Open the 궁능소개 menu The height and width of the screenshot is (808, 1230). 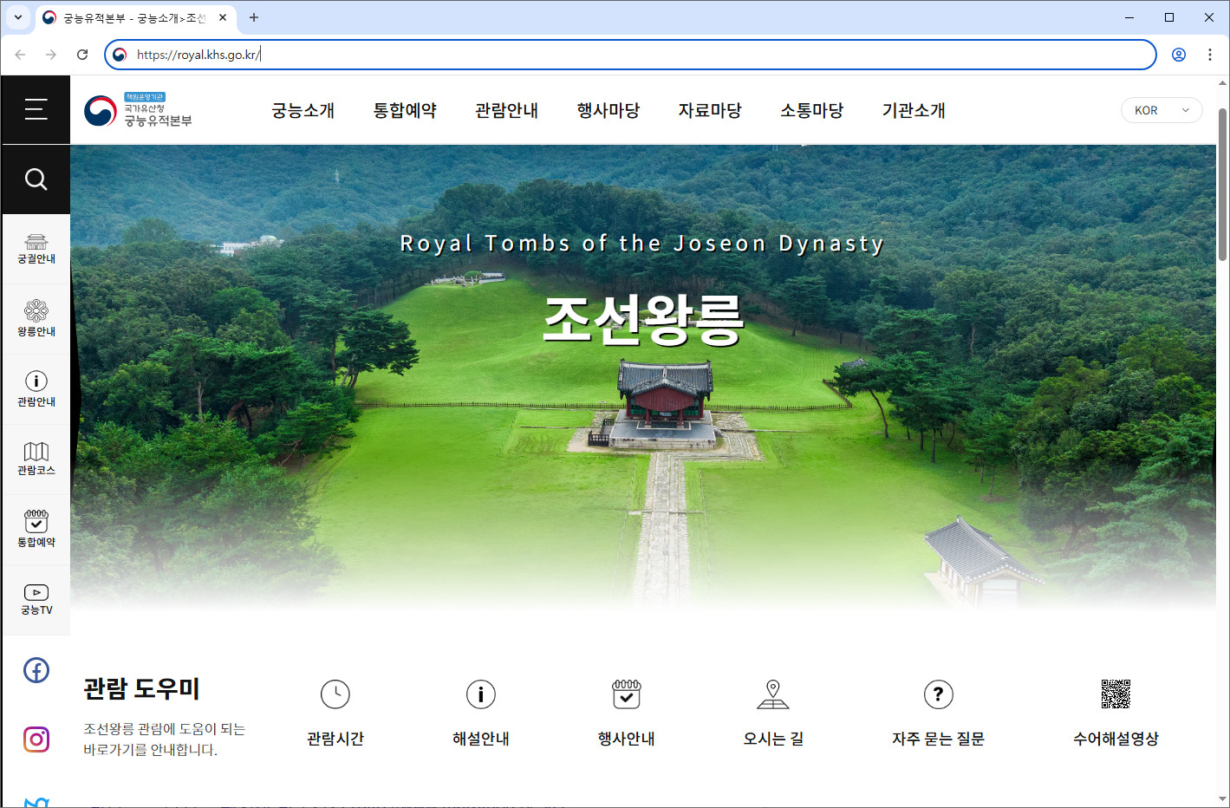coord(303,110)
